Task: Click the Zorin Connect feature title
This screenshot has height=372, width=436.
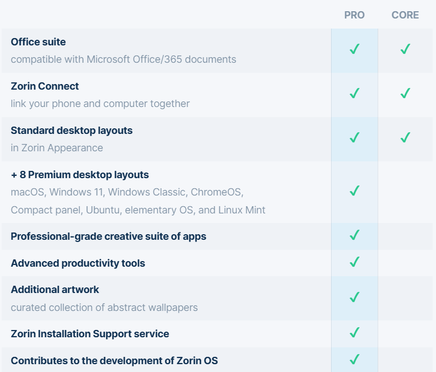Action: (x=45, y=86)
